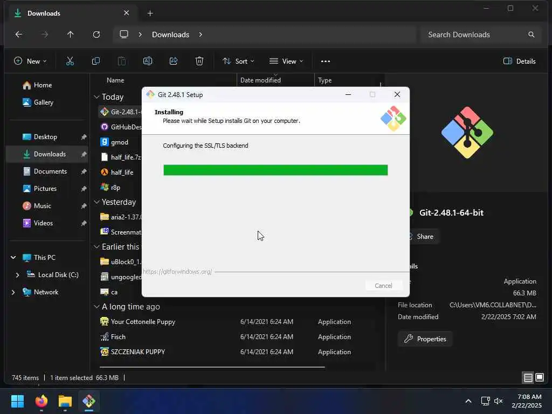
Task: Click the horizontal scrollbar in file list
Action: coord(212,367)
